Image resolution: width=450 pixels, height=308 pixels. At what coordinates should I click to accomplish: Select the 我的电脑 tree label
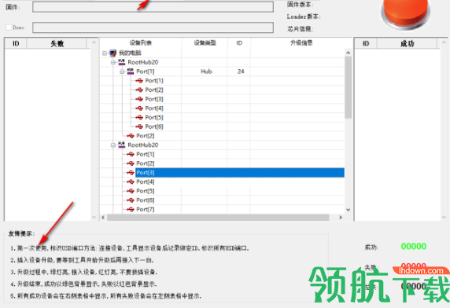(130, 53)
